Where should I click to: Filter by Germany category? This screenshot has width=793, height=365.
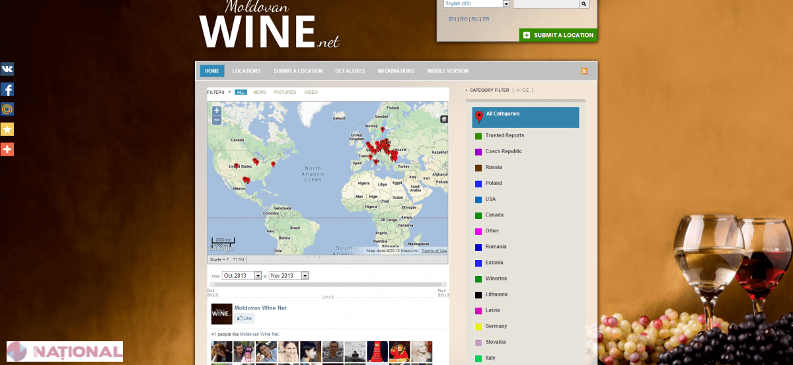(496, 325)
